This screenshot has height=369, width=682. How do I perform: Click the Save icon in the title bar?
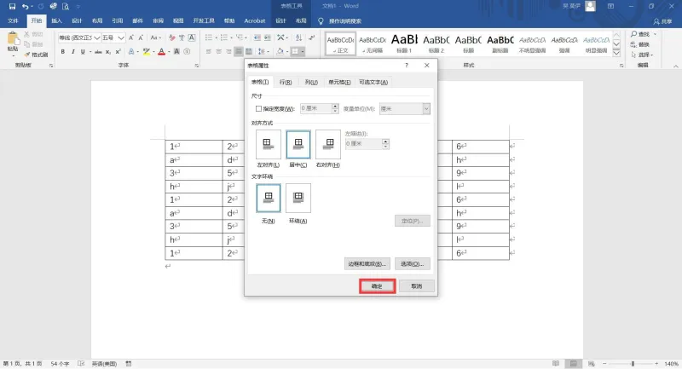12,6
